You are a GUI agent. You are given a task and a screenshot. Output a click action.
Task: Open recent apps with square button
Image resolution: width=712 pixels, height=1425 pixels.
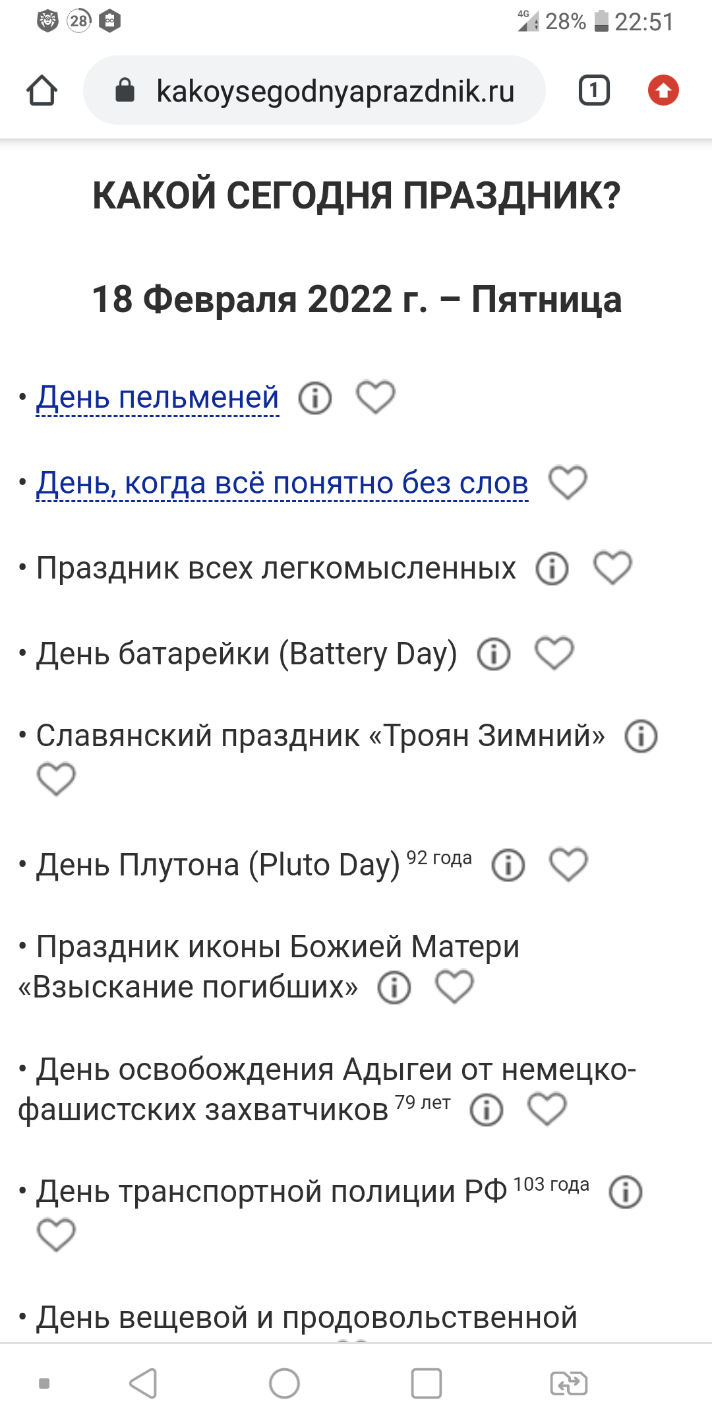click(x=427, y=1383)
